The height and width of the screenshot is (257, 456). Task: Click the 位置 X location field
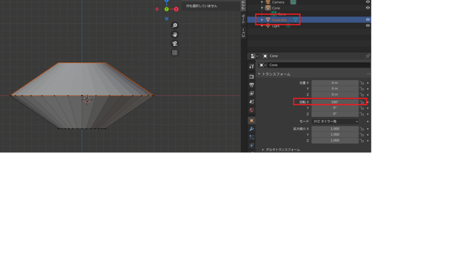[x=335, y=83]
